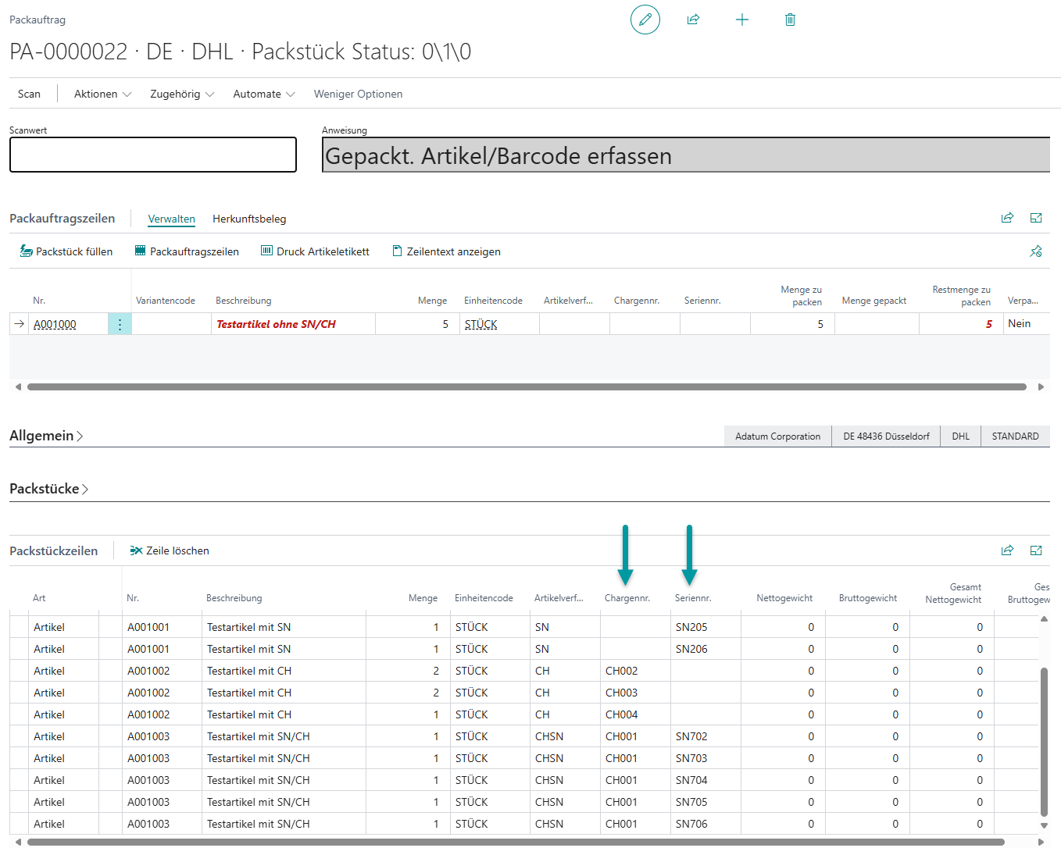Open the Zugehörig dropdown menu
The width and height of the screenshot is (1061, 855).
pos(181,94)
